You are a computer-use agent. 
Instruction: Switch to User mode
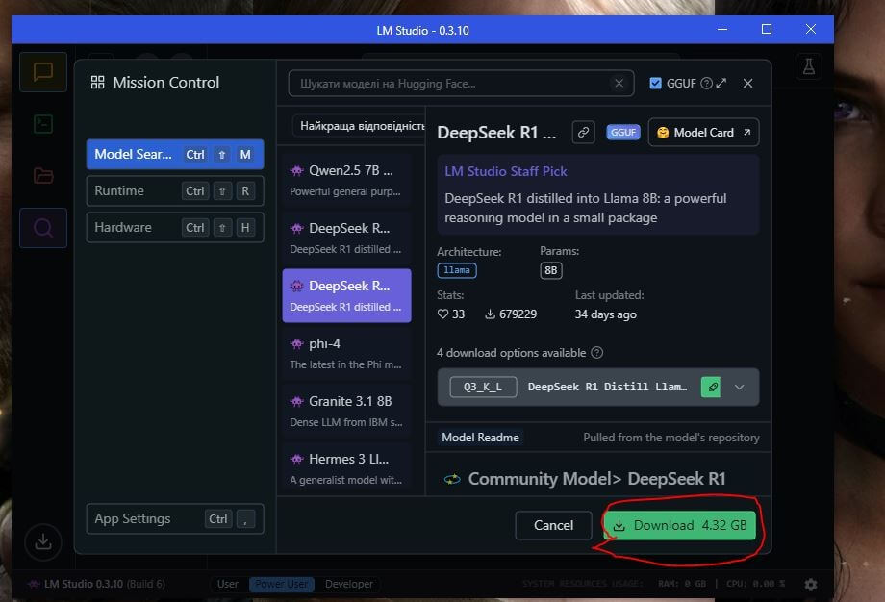point(227,584)
